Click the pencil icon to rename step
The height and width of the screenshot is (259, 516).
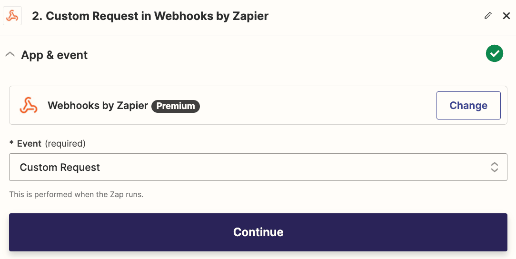click(x=487, y=16)
